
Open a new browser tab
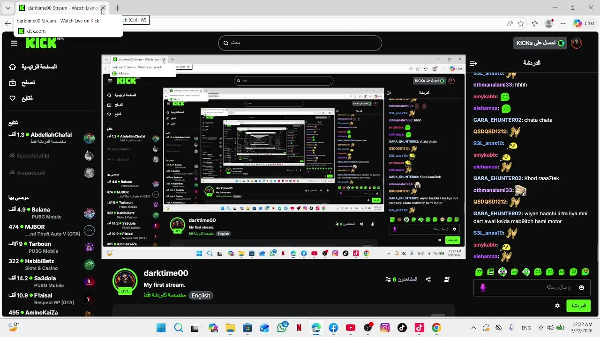point(117,8)
